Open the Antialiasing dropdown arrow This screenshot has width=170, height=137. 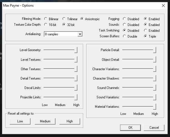(80, 34)
